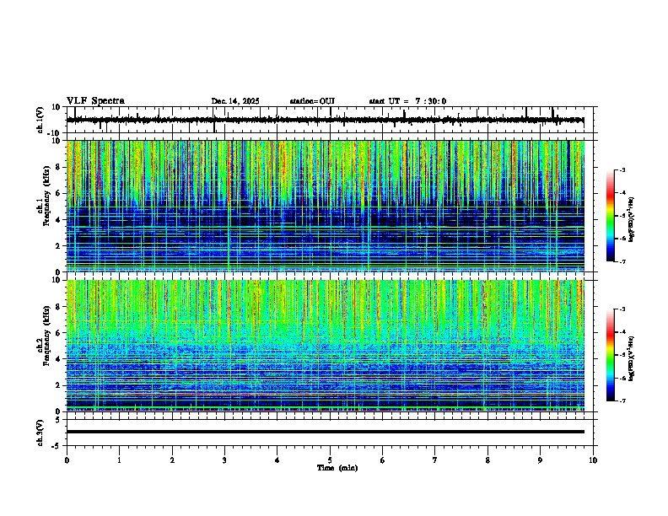Click inside the ch.1 spectrogram plot
Screen dimensions: 668x516
(326, 206)
